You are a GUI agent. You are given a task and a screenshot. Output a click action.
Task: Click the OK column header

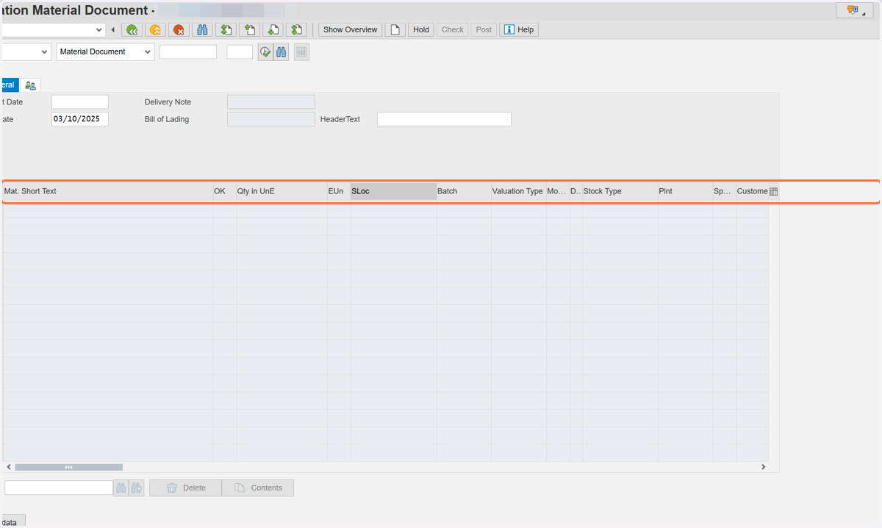tap(224, 191)
